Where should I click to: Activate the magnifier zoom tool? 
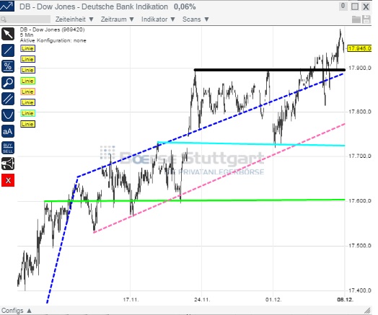8,83
